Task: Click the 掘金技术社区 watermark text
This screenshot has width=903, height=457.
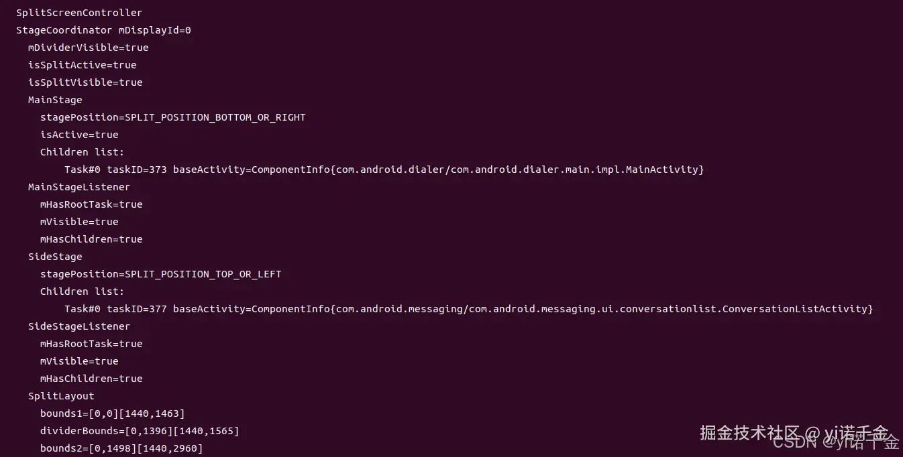Action: 750,432
